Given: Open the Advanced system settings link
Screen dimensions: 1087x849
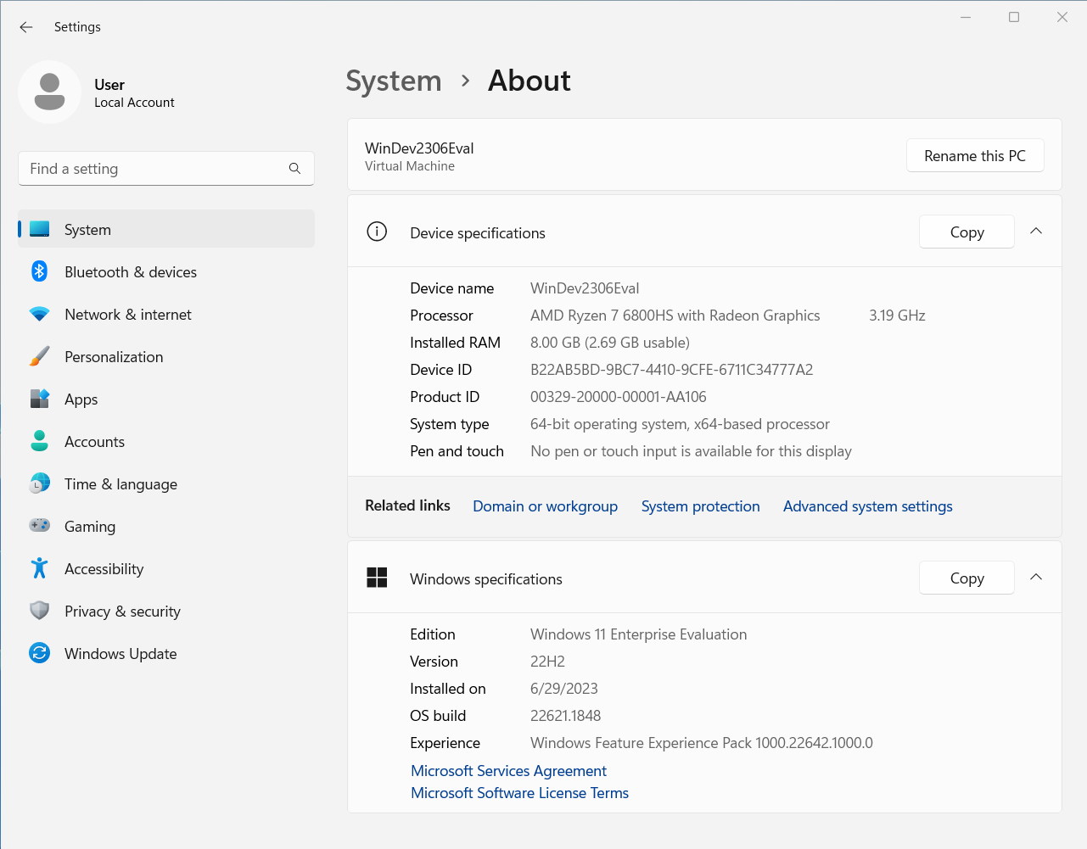Looking at the screenshot, I should click(x=867, y=506).
